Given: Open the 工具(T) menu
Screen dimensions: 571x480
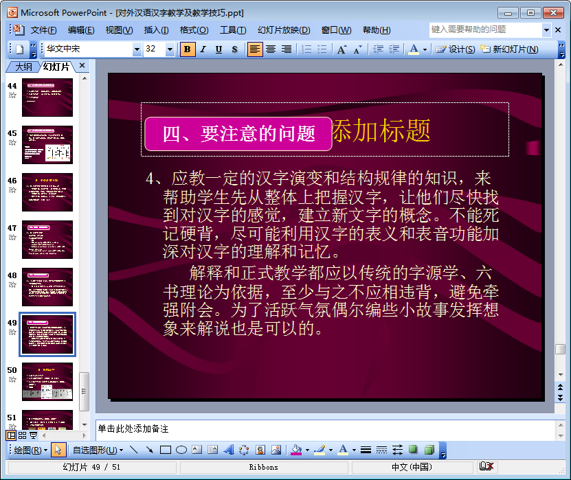Looking at the screenshot, I should pyautogui.click(x=233, y=30).
